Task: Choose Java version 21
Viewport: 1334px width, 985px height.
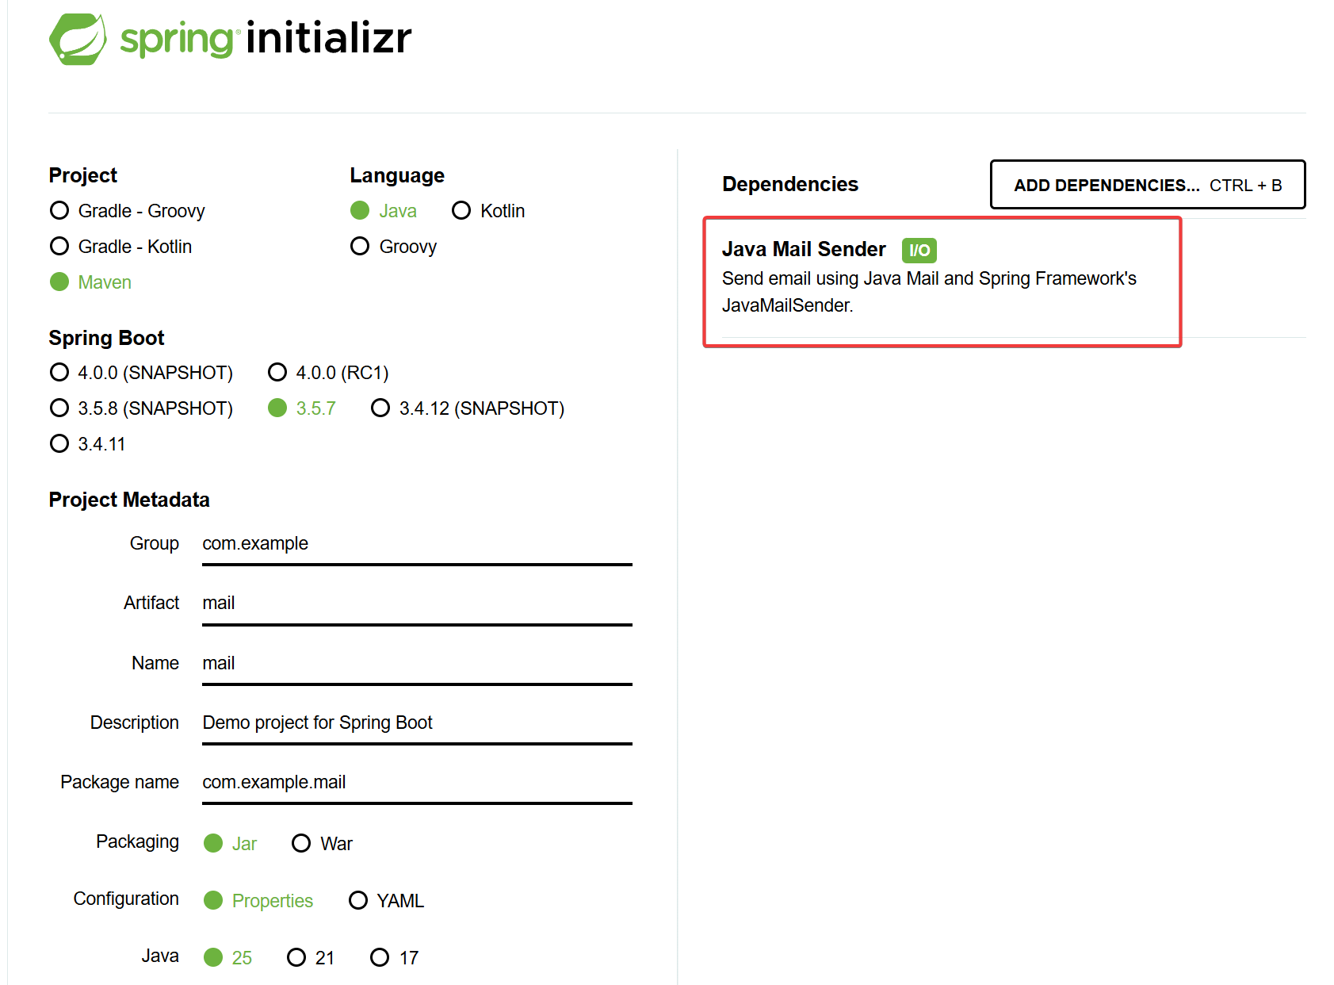Action: coord(296,958)
